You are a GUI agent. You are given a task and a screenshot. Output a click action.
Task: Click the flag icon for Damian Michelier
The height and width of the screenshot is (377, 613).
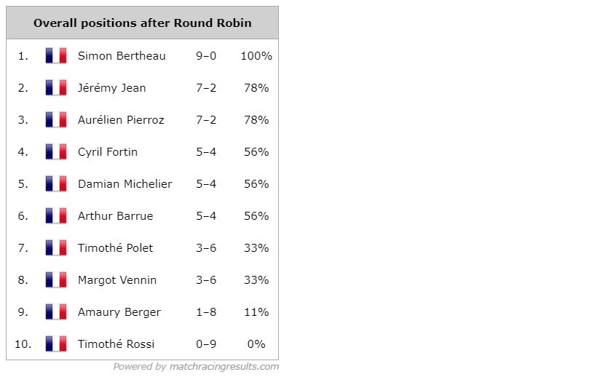[56, 183]
